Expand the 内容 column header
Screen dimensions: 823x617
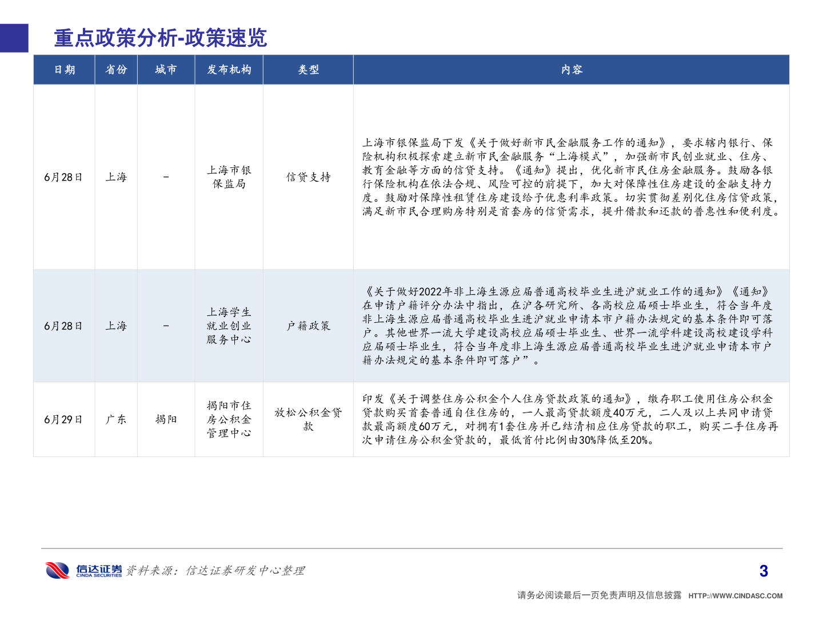573,70
